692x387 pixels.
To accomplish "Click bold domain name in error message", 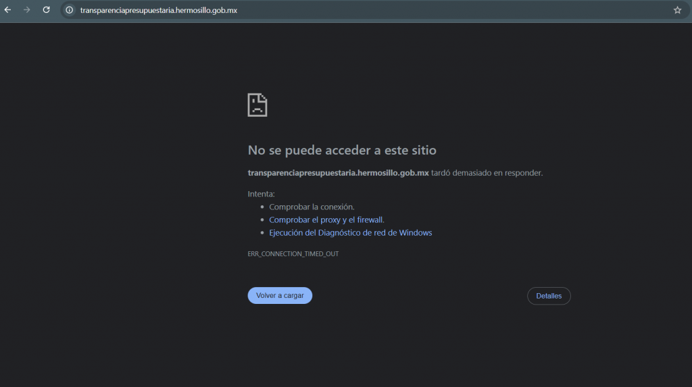I will coord(338,173).
